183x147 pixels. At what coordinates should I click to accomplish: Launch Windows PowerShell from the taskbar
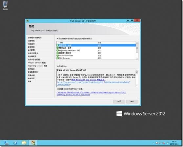(15, 143)
